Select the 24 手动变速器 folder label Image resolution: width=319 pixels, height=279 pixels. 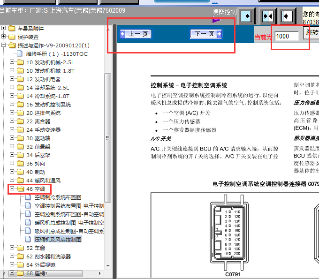point(43,130)
